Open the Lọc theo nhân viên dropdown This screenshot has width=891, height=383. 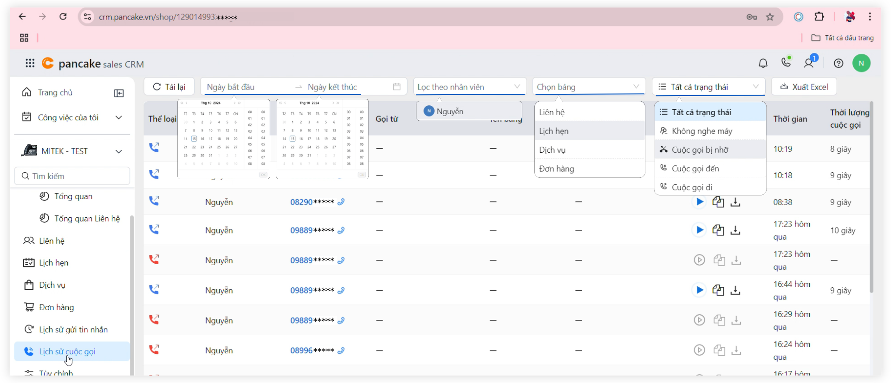click(x=469, y=87)
